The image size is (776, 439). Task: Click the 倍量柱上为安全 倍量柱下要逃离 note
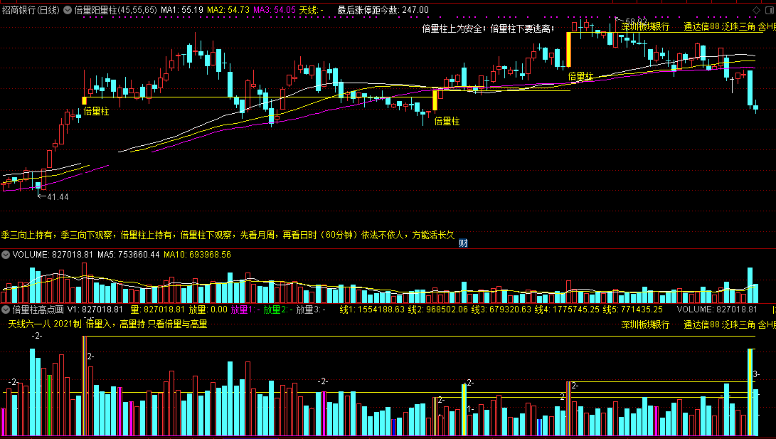pyautogui.click(x=488, y=28)
